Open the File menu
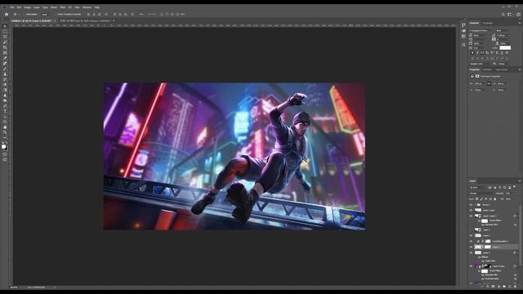This screenshot has width=523, height=294. coord(12,7)
